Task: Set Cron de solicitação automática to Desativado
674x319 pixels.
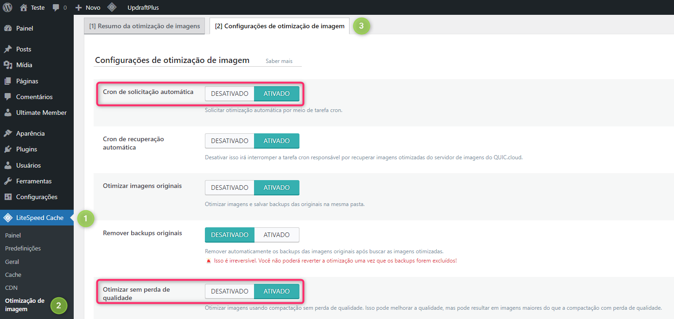Action: [230, 94]
